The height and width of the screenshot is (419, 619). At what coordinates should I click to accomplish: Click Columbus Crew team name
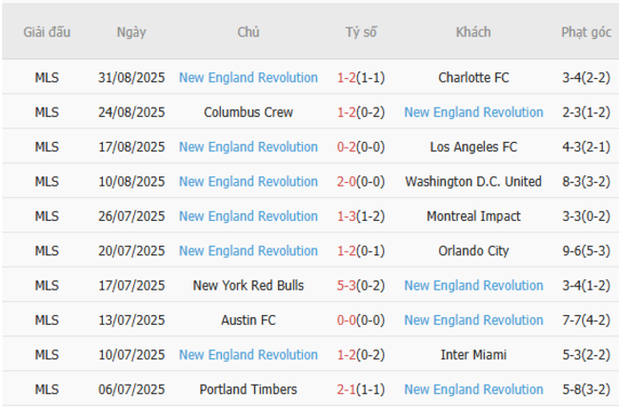pos(248,112)
